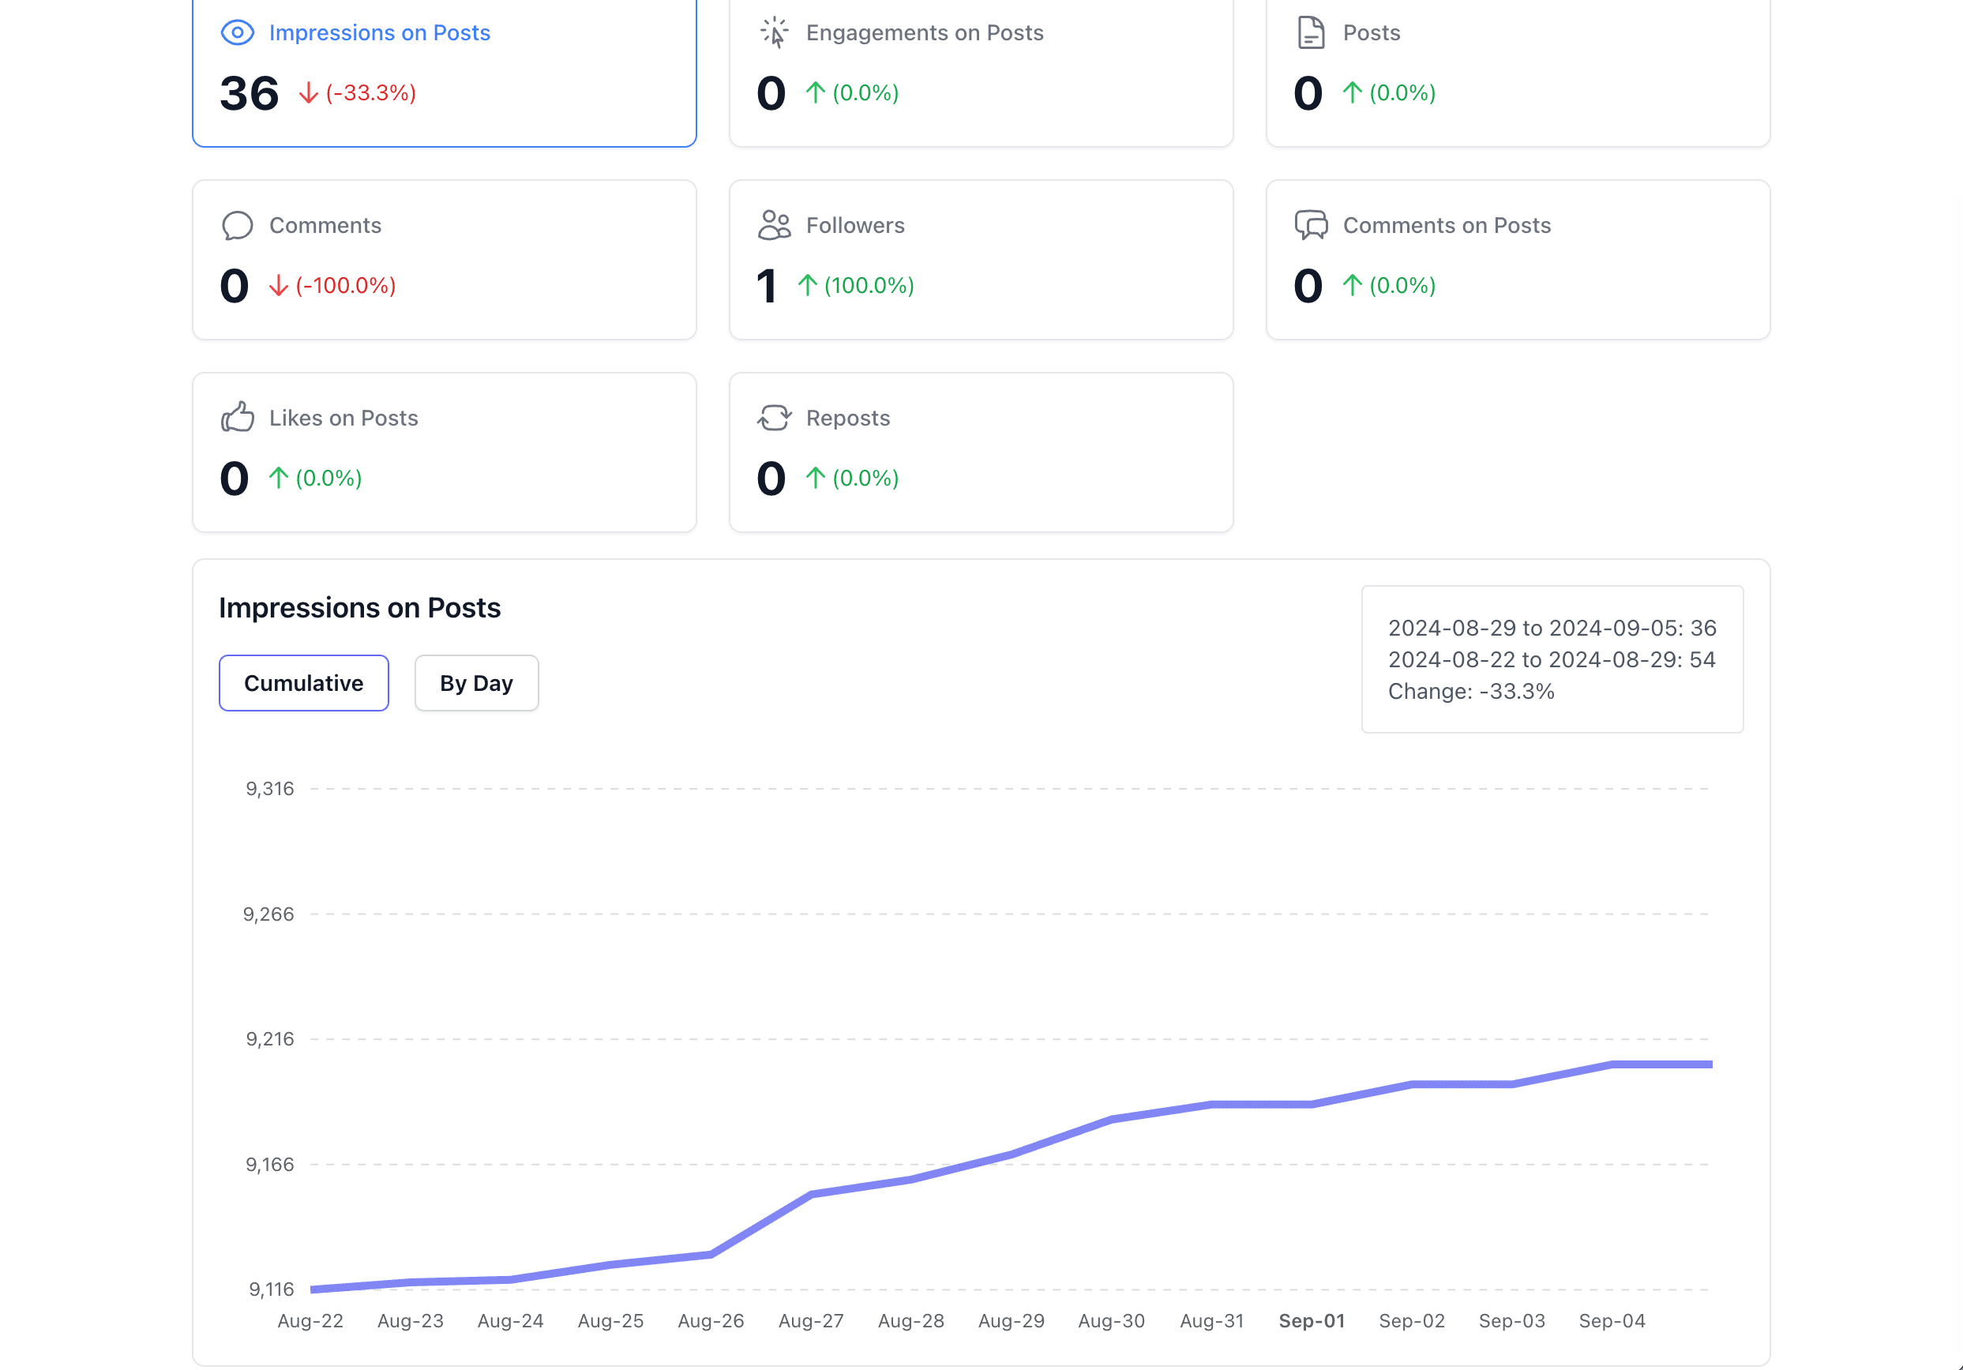Select the Followers metric card label

[855, 226]
